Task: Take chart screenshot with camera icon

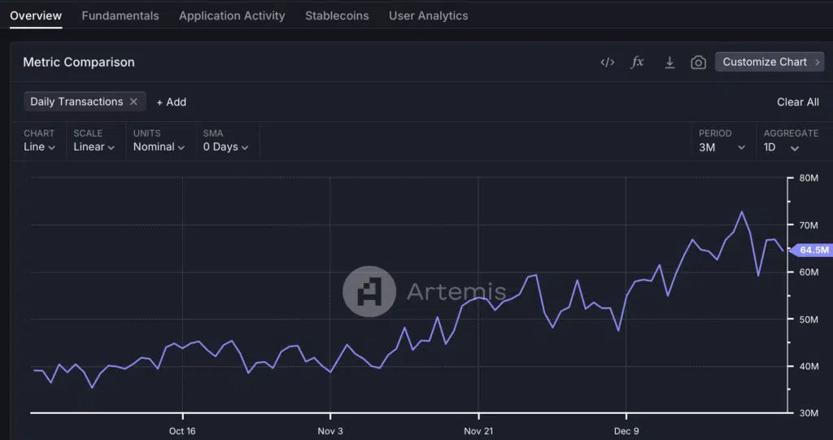Action: (x=698, y=63)
